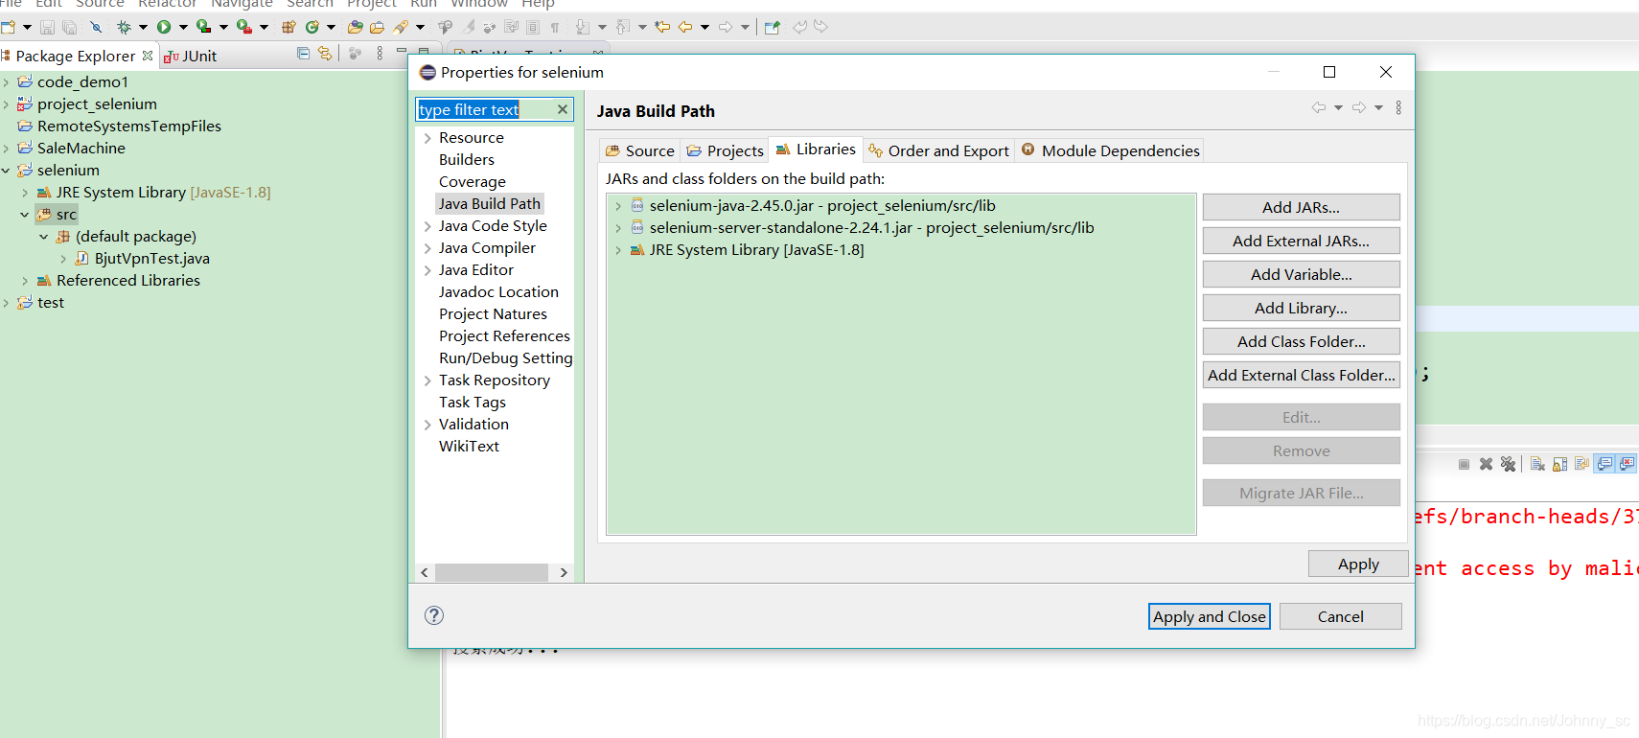Select Java Build Path in properties tree
The width and height of the screenshot is (1639, 738).
click(x=490, y=203)
